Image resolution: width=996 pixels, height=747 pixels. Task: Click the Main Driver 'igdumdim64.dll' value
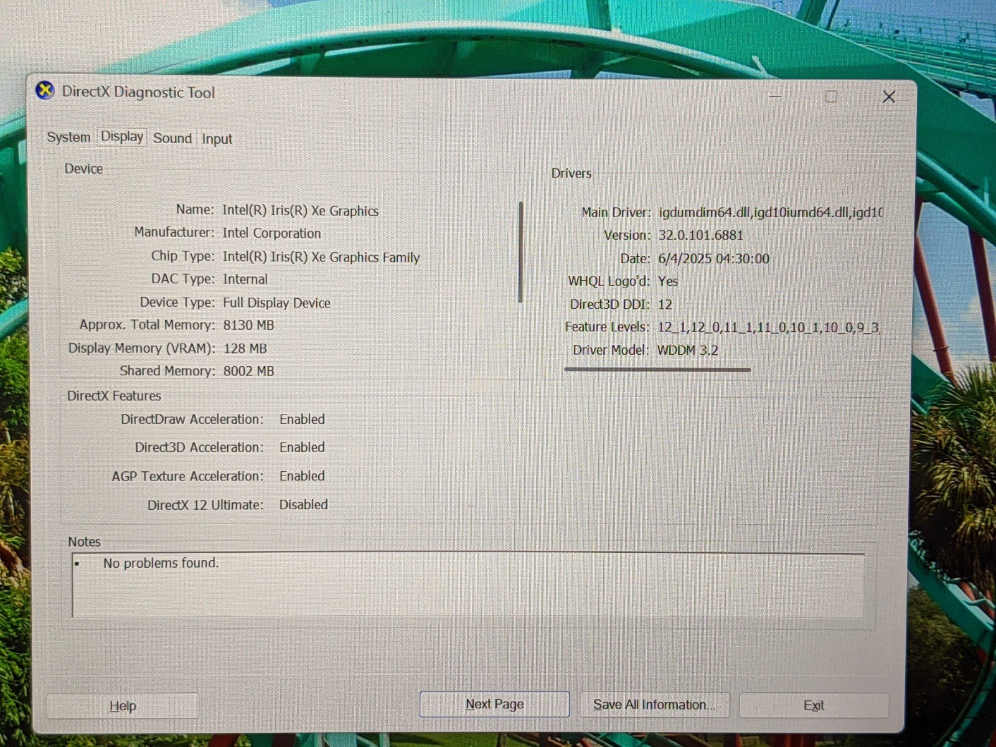click(x=770, y=212)
